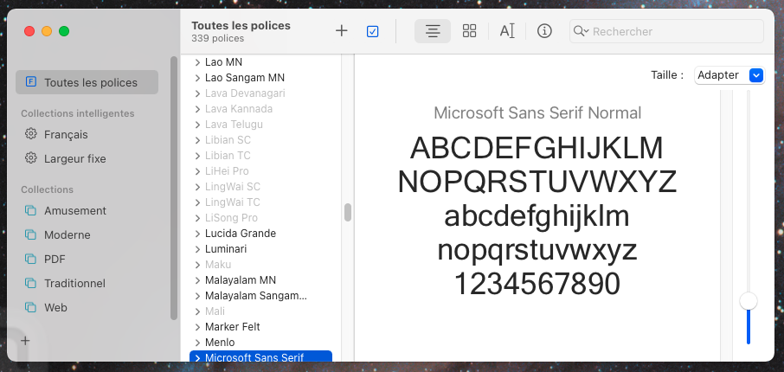The image size is (784, 372).
Task: Open the custom text preview icon
Action: pos(507,31)
